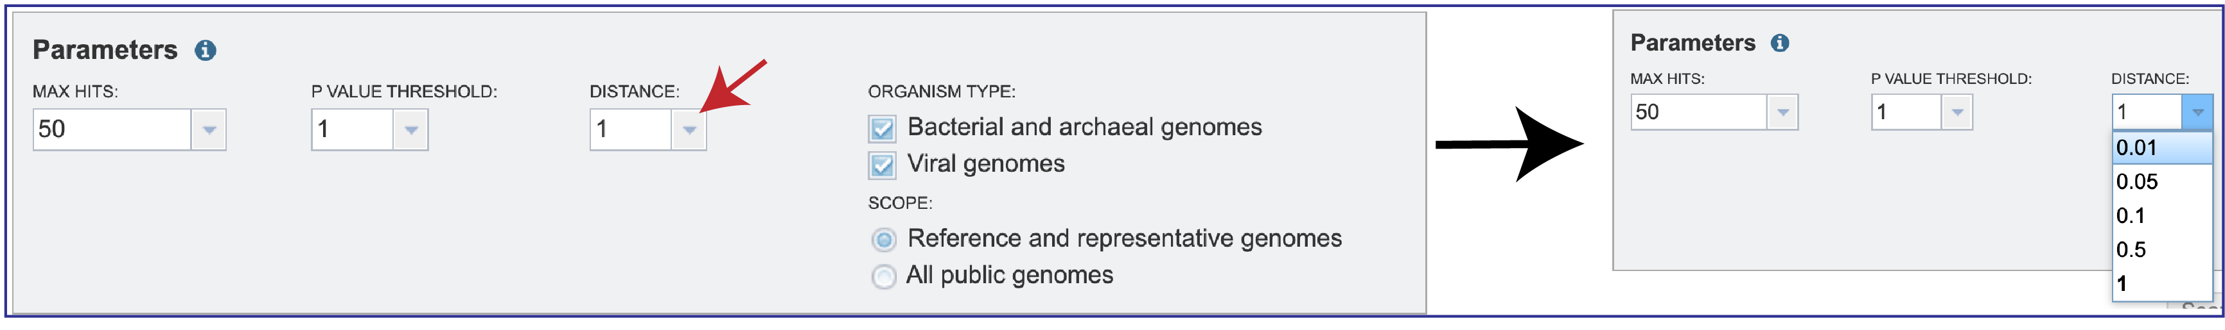Choose 0.05 from the Distance list
Screen dimensions: 2225x330
click(2162, 182)
